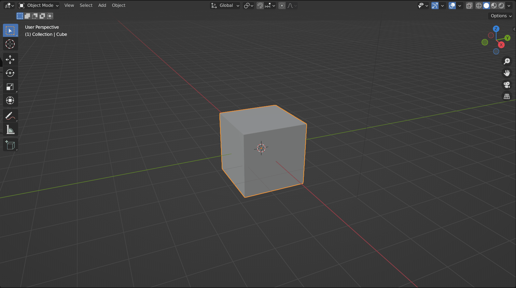Toggle snapping magnet on
Screen dimensions: 516x288
260,6
